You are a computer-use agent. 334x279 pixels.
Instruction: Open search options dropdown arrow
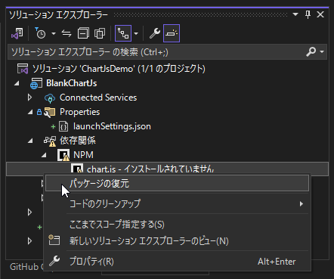point(322,51)
